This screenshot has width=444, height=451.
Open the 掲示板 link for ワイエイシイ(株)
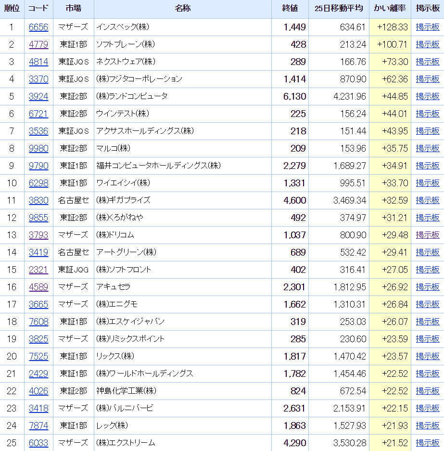point(428,183)
